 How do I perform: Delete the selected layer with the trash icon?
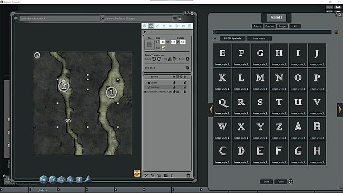[x=188, y=176]
